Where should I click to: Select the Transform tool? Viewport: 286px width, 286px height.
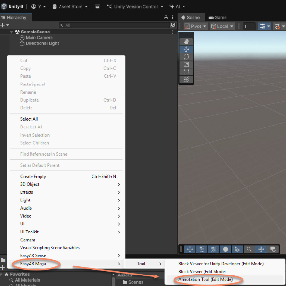tap(186, 80)
